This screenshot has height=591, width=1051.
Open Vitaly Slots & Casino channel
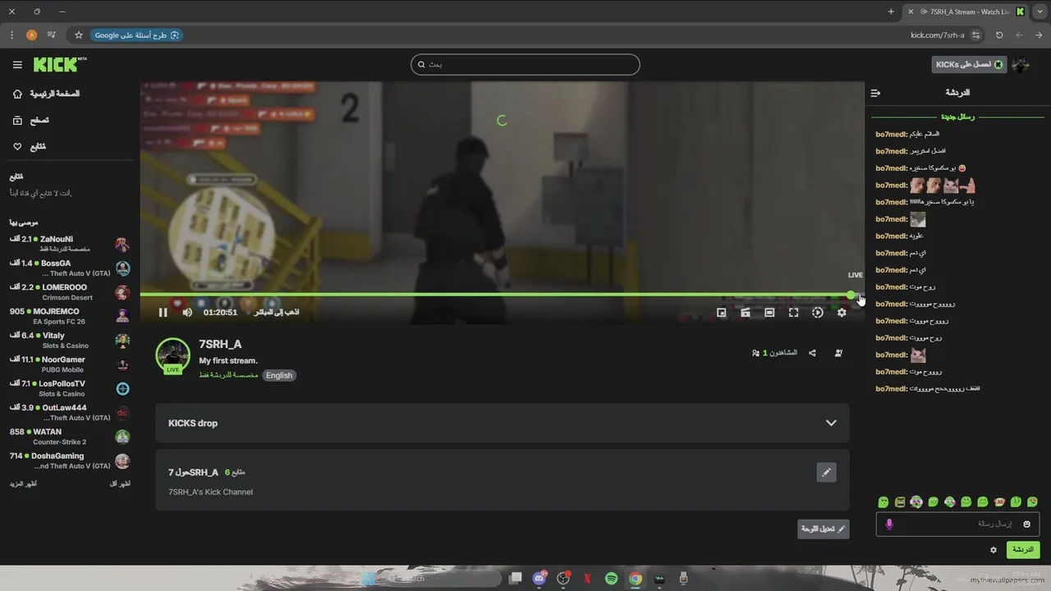pos(70,340)
